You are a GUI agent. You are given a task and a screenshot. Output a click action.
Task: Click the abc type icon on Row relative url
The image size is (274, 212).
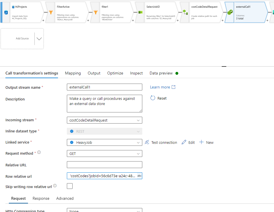click(x=139, y=175)
